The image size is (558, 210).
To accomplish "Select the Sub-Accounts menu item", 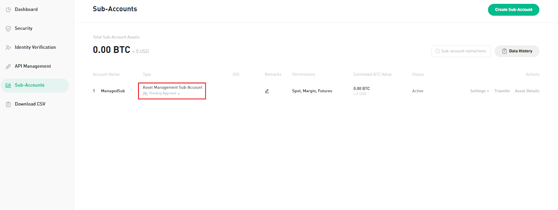I will tap(35, 85).
